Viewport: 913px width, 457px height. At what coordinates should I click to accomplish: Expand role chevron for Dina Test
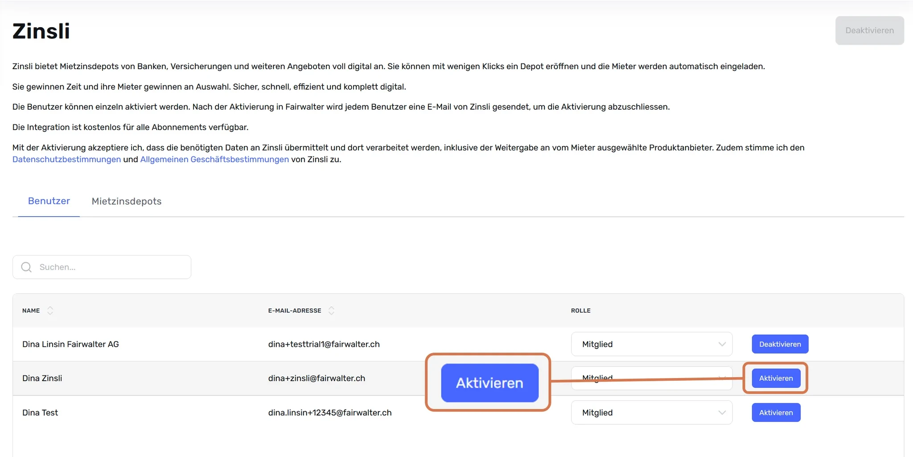[722, 413]
